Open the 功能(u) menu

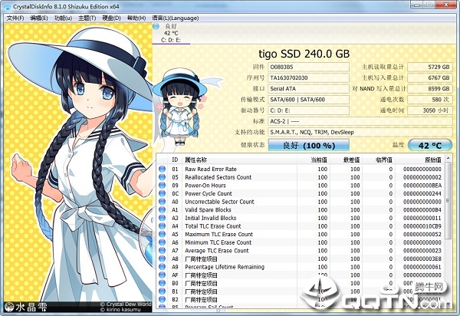[63, 18]
